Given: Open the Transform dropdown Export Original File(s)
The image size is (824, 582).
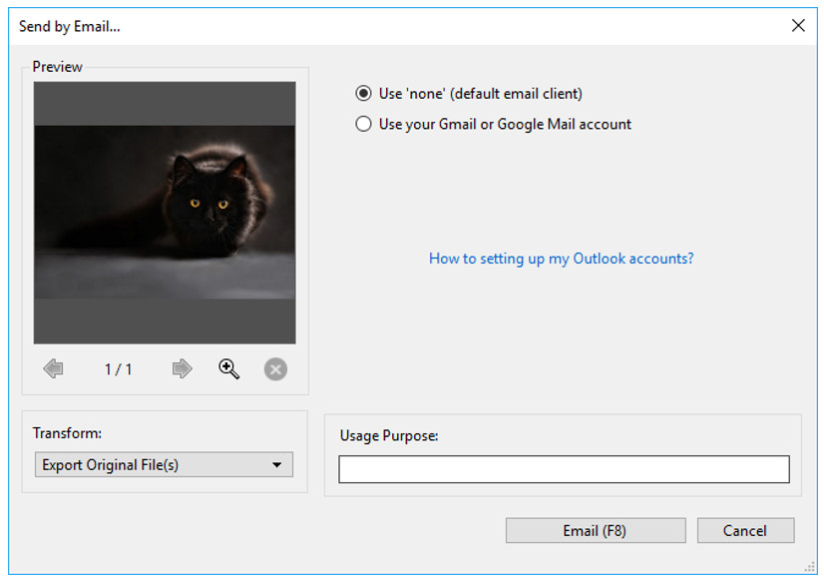Looking at the screenshot, I should (x=164, y=465).
